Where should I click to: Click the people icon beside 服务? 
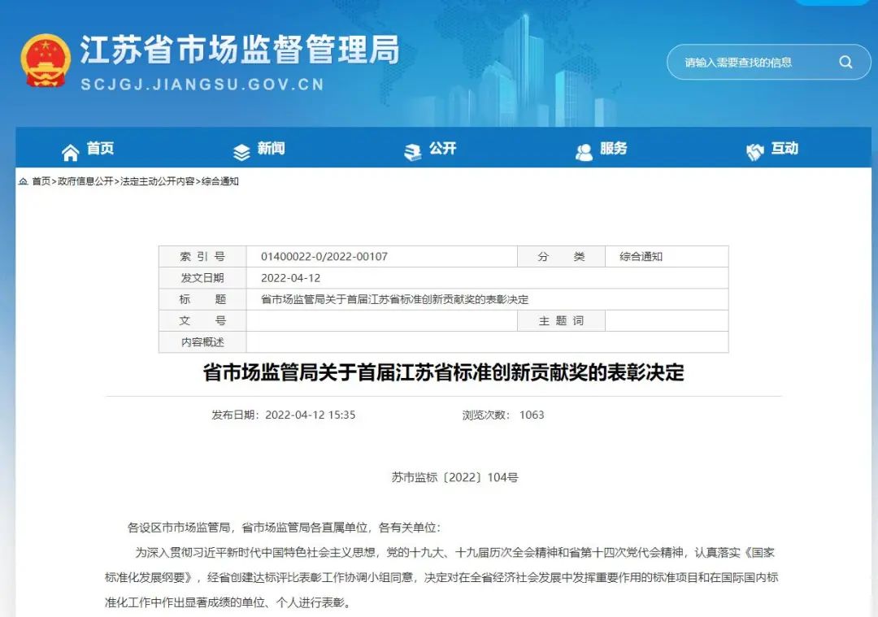click(x=584, y=151)
